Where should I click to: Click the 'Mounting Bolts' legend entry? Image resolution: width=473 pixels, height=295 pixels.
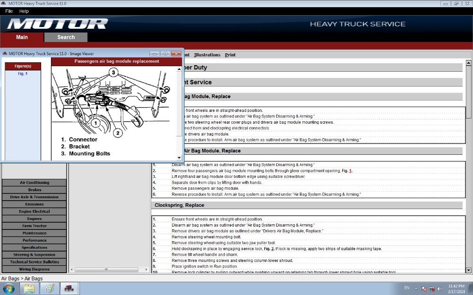[x=89, y=153]
